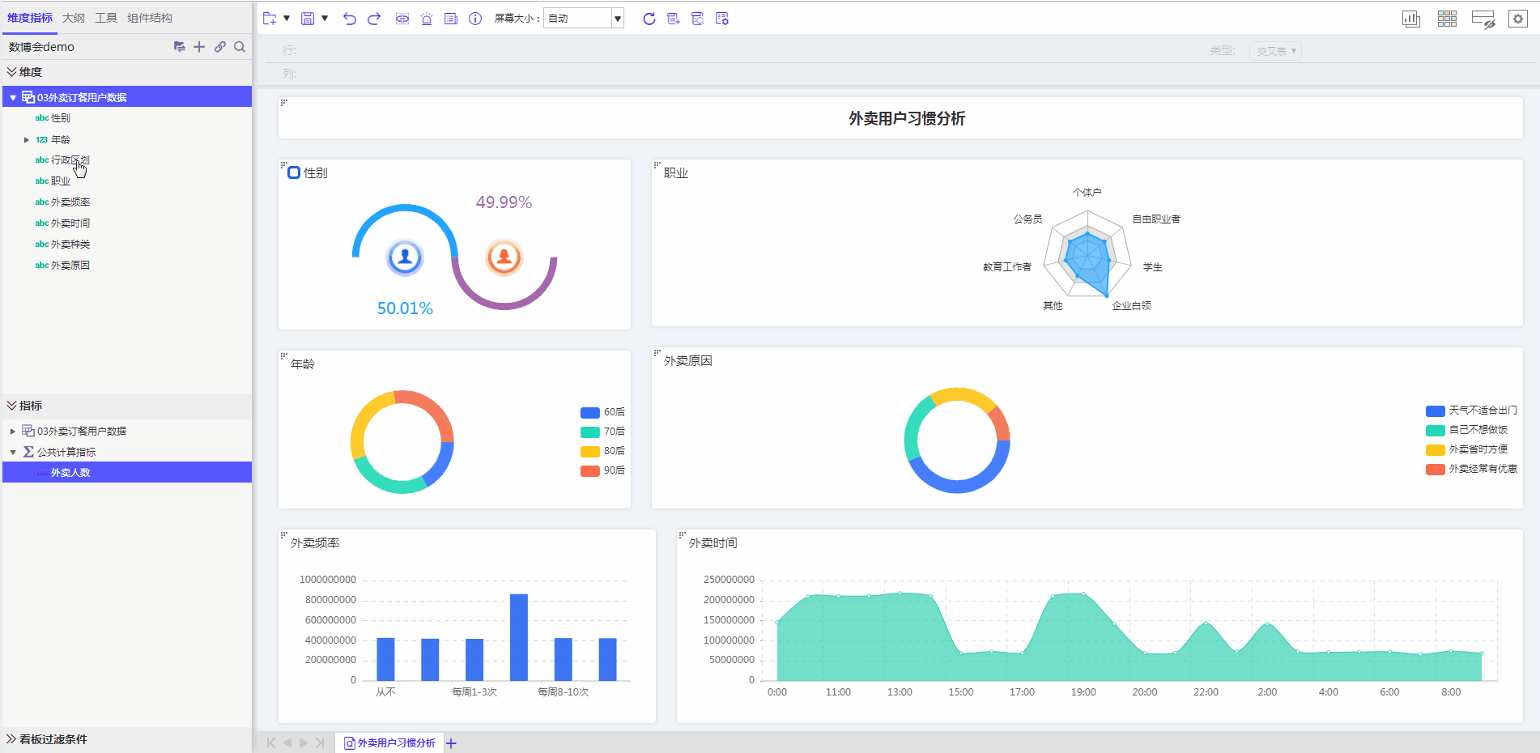1540x753 pixels.
Task: Click the redo arrow in toolbar
Action: click(x=374, y=19)
